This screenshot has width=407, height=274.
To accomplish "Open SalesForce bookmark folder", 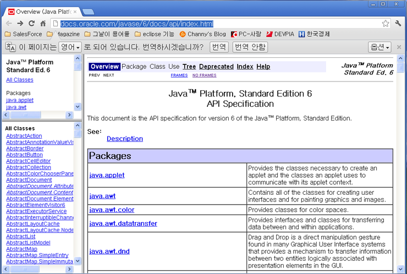I will pyautogui.click(x=23, y=34).
